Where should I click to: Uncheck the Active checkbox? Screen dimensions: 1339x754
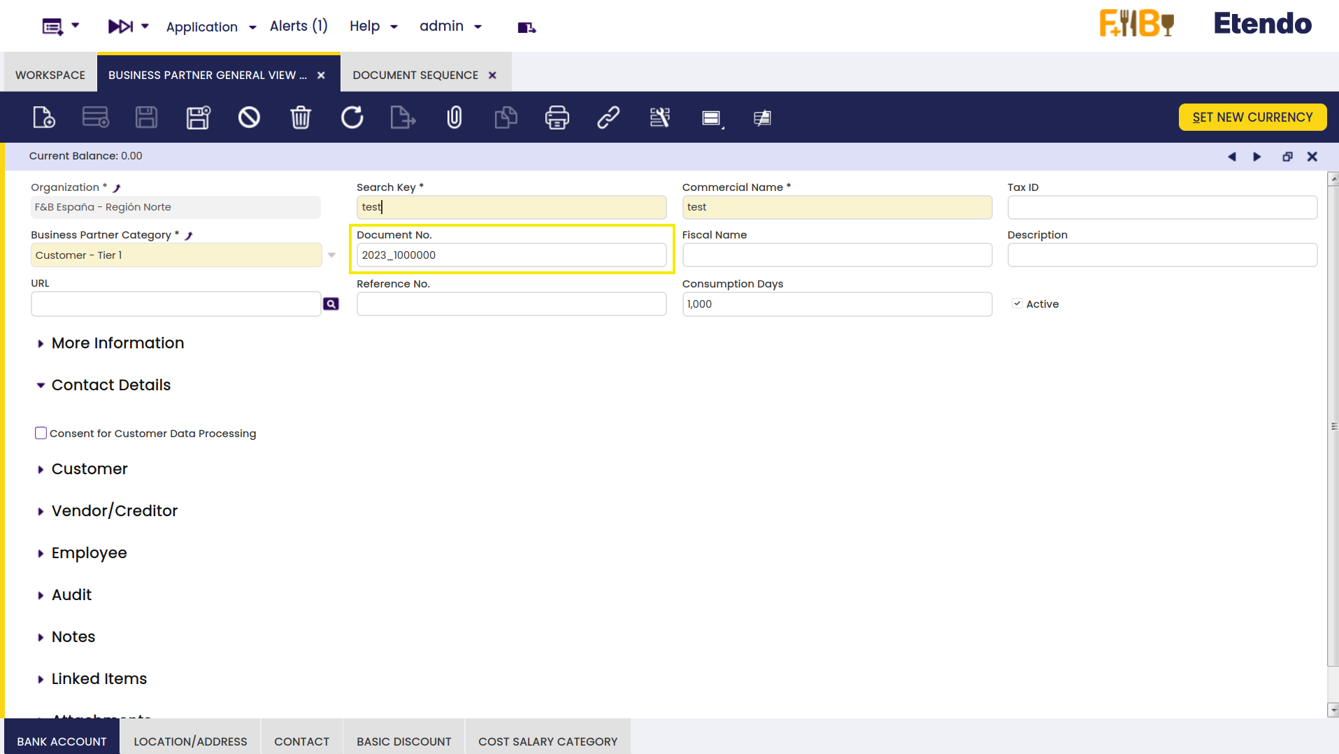click(1017, 304)
